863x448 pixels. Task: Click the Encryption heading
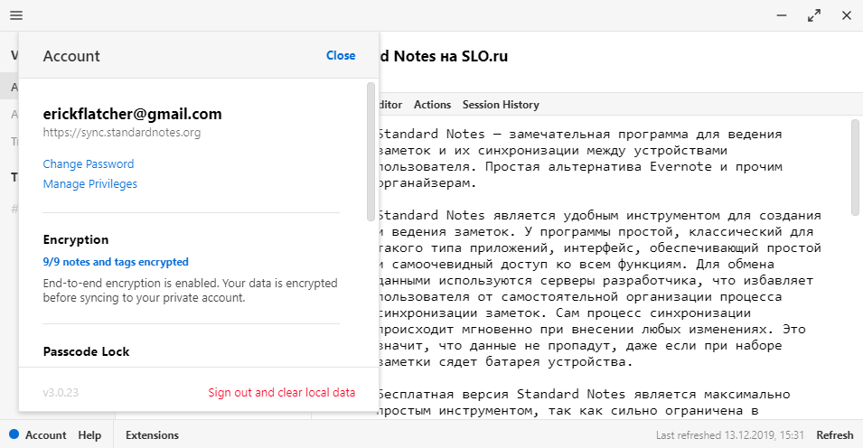click(x=76, y=239)
